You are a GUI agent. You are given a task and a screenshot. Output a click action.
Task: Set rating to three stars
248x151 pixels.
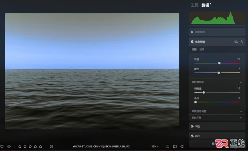click(30, 146)
